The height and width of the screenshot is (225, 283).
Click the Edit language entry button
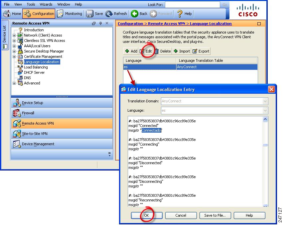[x=146, y=51]
